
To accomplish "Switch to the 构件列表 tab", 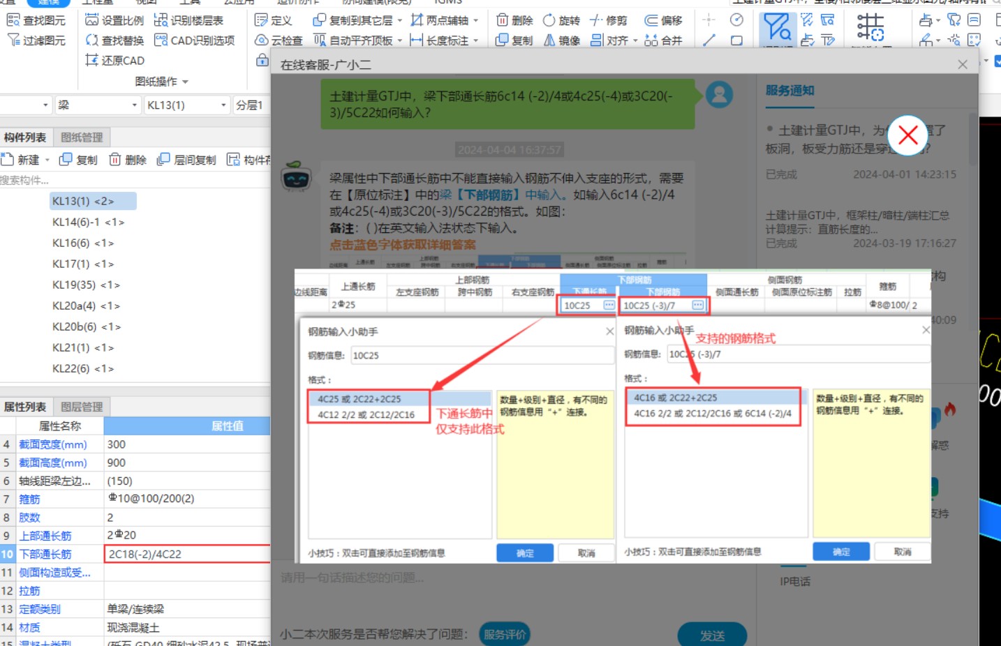I will (x=25, y=137).
